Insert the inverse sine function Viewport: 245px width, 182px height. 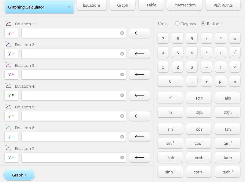coord(170,143)
